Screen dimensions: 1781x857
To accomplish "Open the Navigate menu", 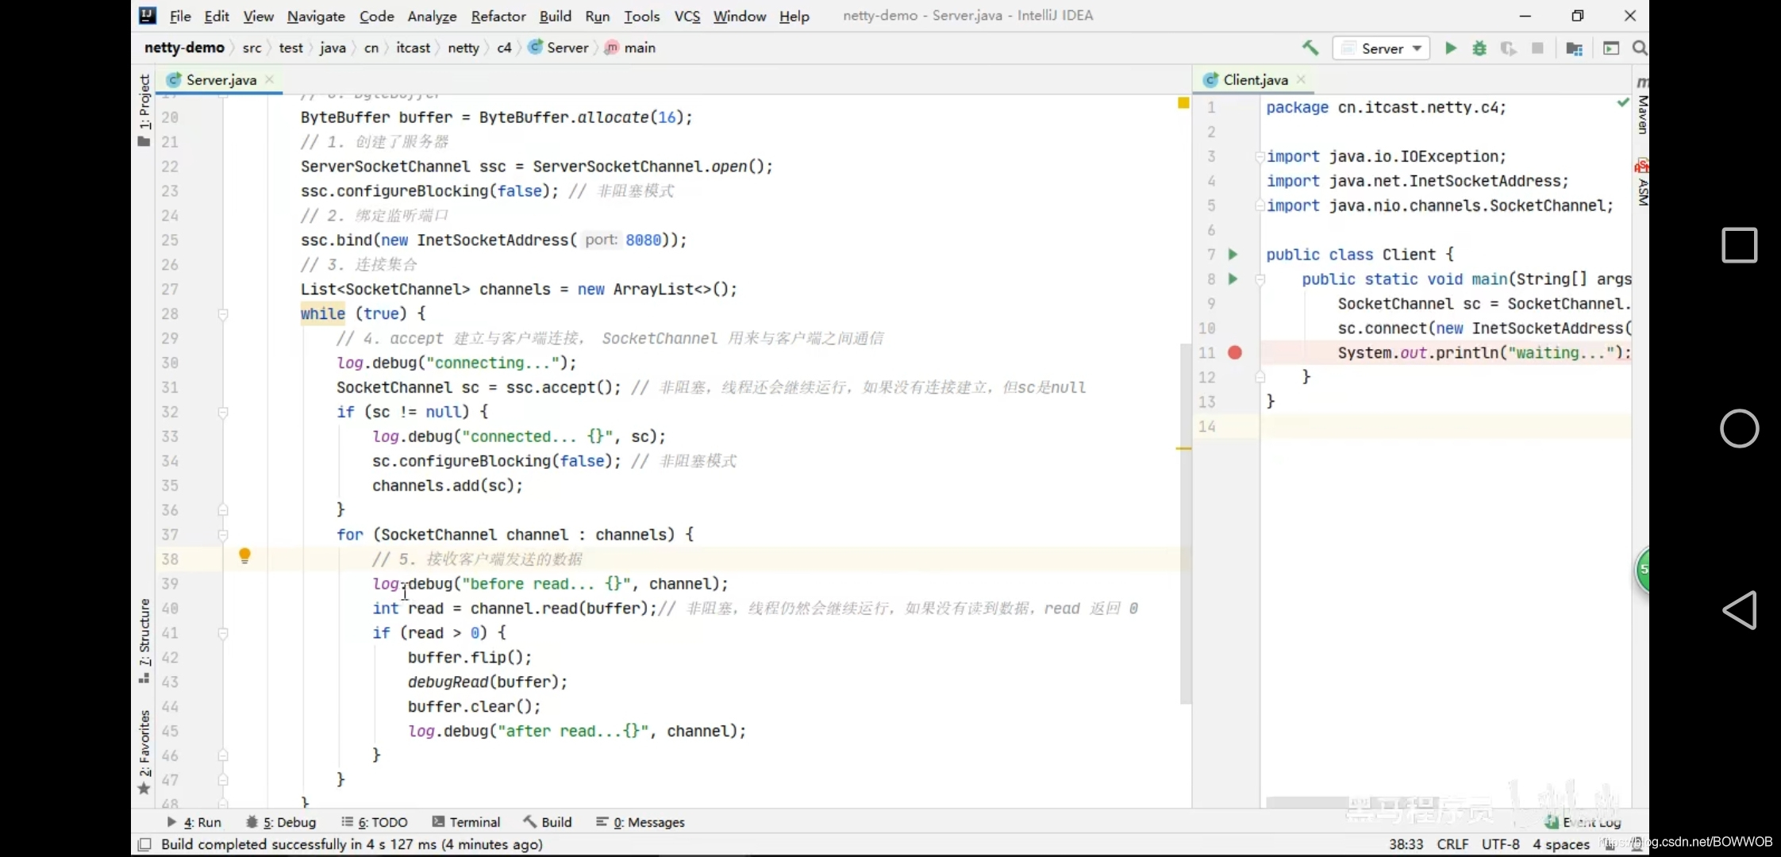I will tap(316, 16).
